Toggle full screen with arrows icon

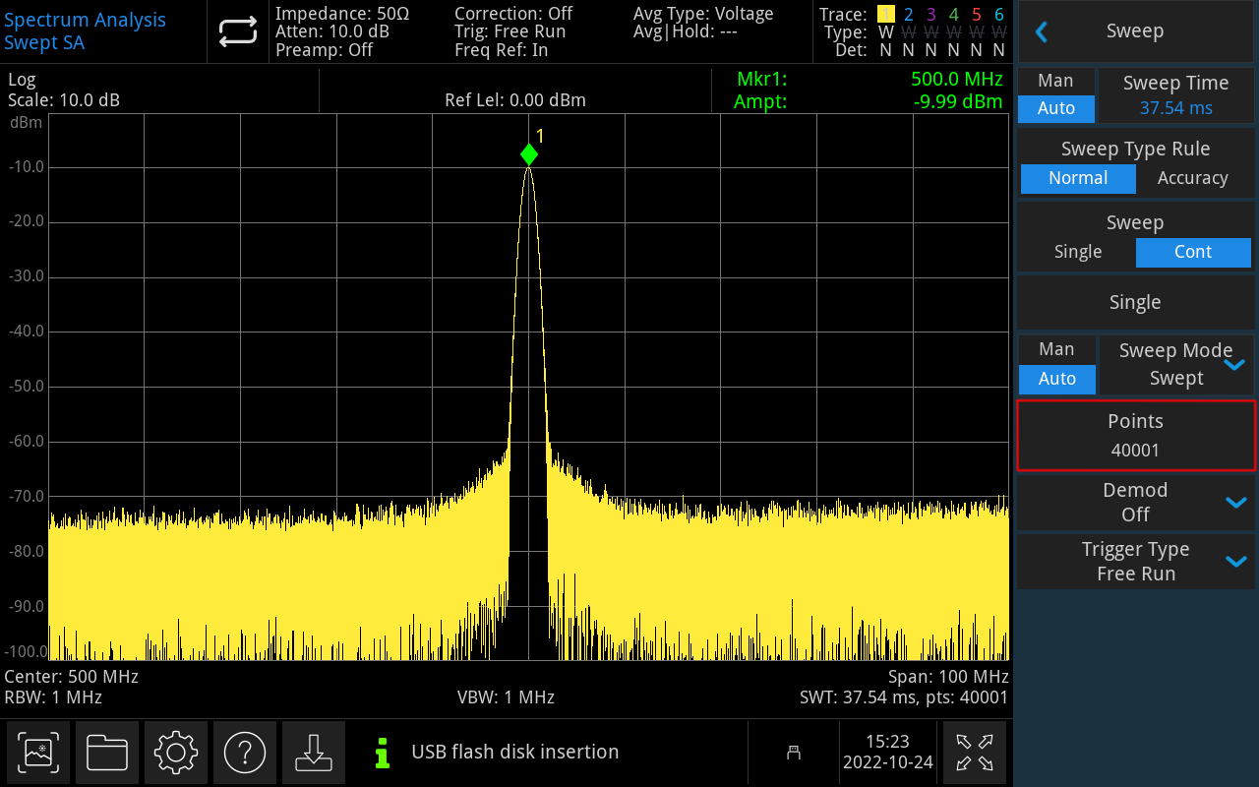(974, 753)
